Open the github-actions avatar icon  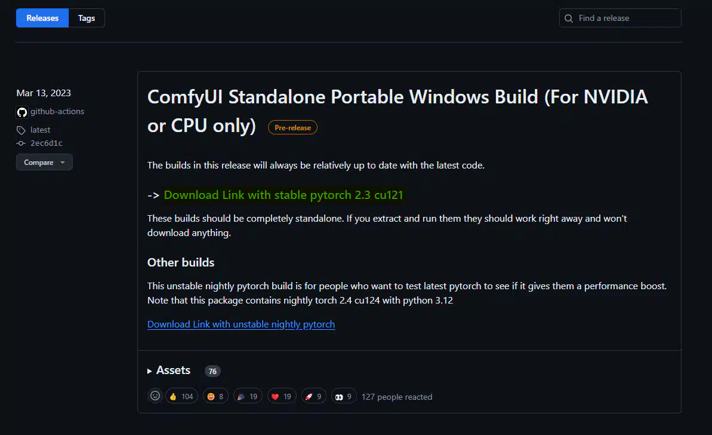22,112
